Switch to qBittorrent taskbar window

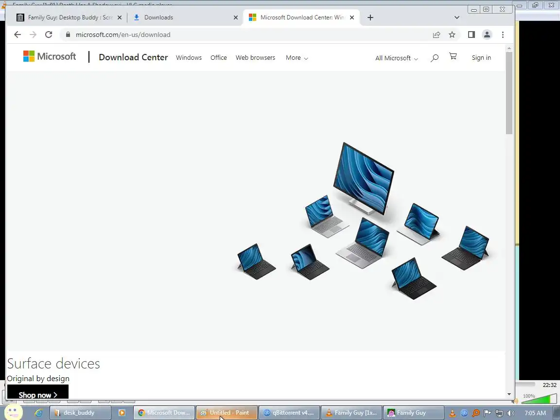coord(289,413)
